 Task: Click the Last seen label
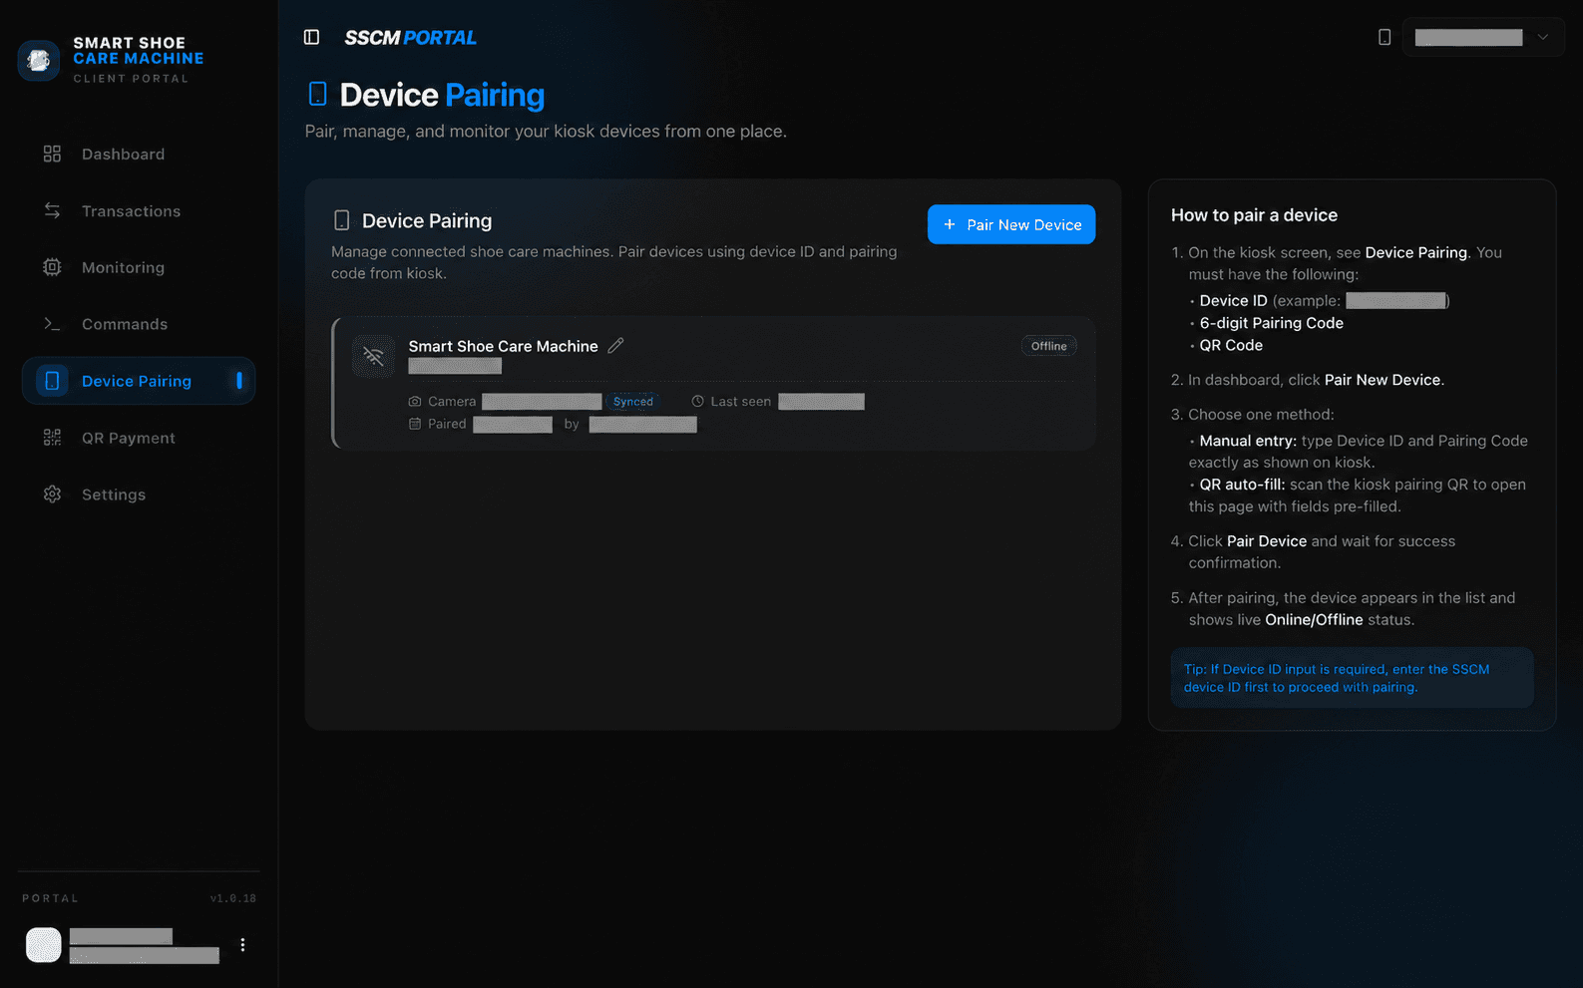tap(741, 402)
